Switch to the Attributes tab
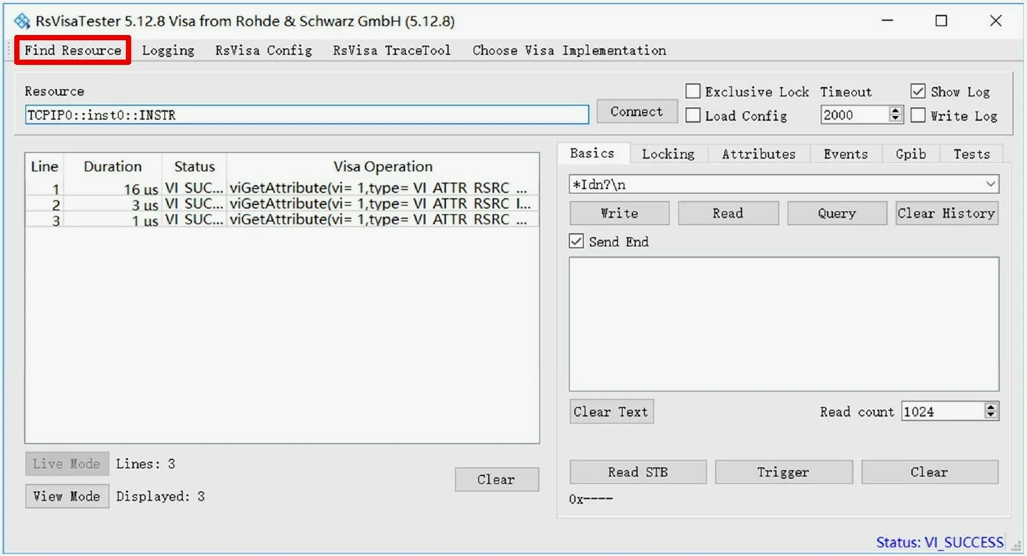Image resolution: width=1027 pixels, height=556 pixels. pos(758,154)
